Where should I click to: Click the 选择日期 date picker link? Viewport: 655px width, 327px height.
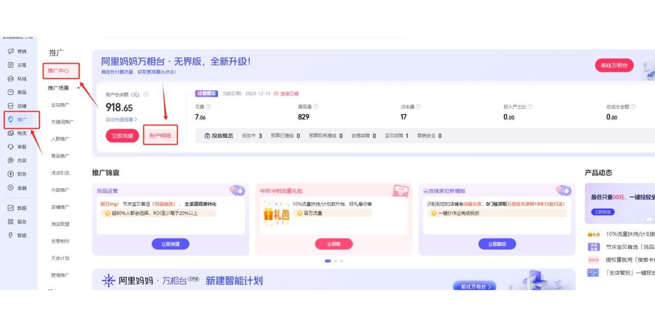[286, 94]
